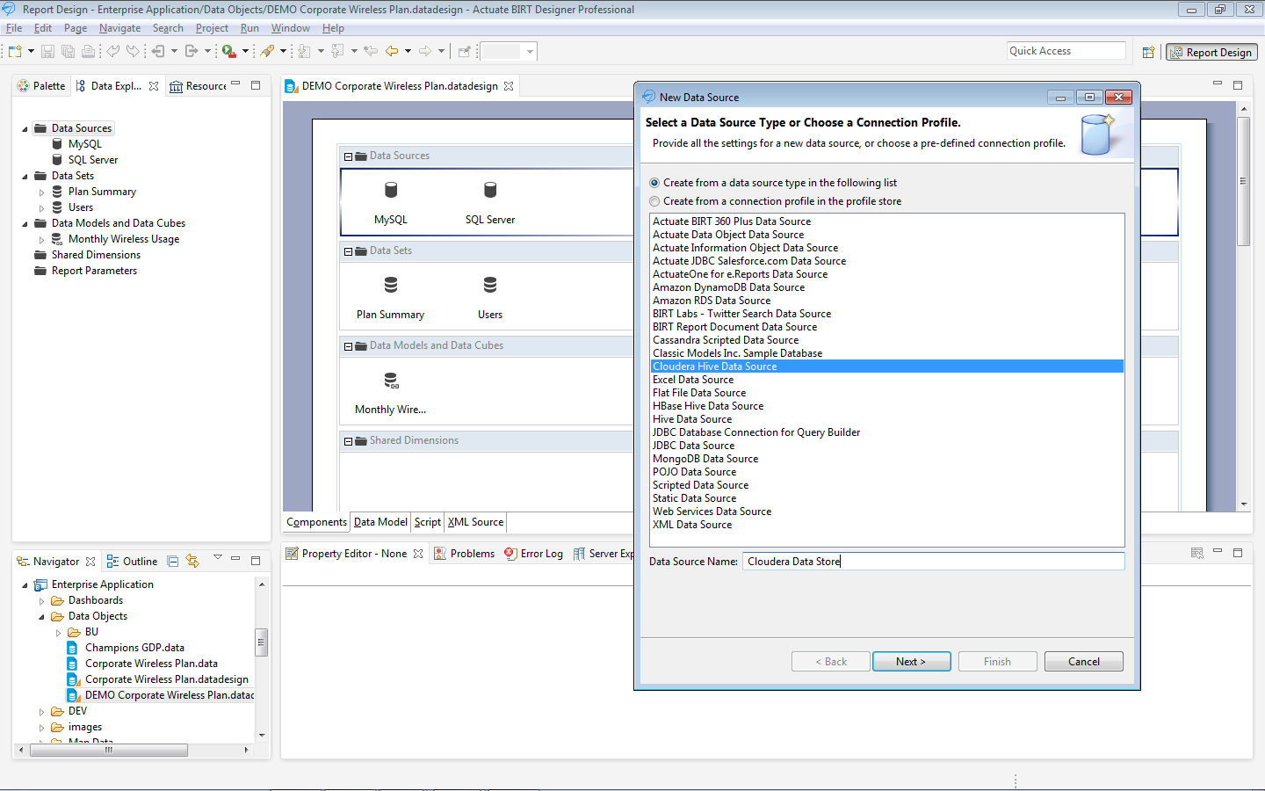Click the pin editor toolbar icon

click(x=465, y=51)
